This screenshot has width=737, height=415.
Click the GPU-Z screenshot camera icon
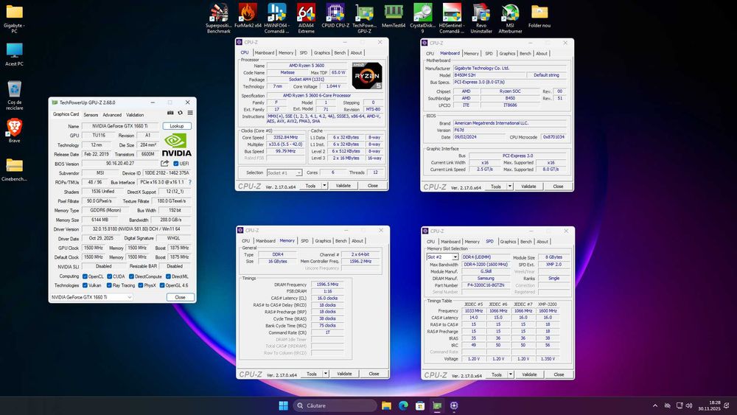coord(170,113)
